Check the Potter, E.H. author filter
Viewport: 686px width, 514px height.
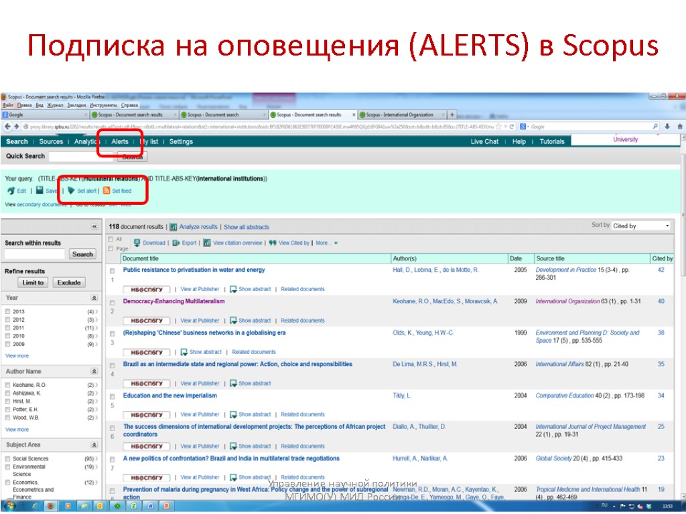[7, 410]
